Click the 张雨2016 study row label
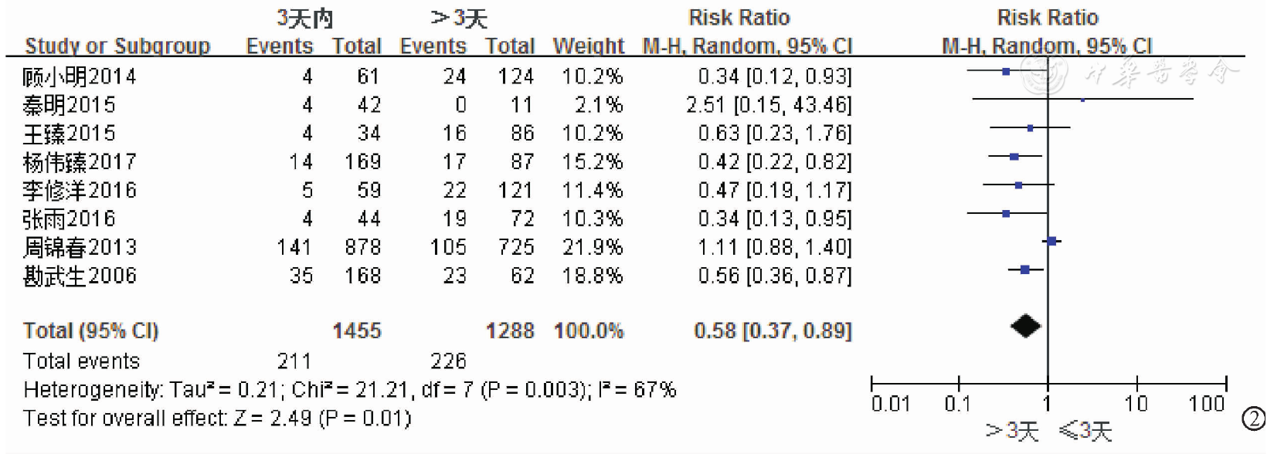 coord(69,219)
